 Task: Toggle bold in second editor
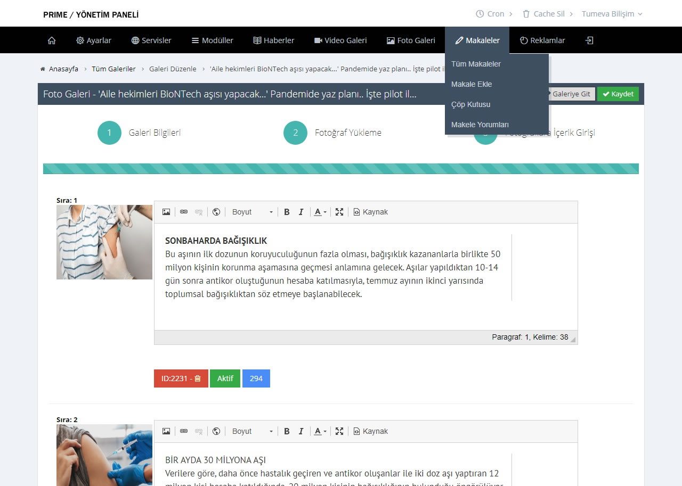[x=287, y=431]
